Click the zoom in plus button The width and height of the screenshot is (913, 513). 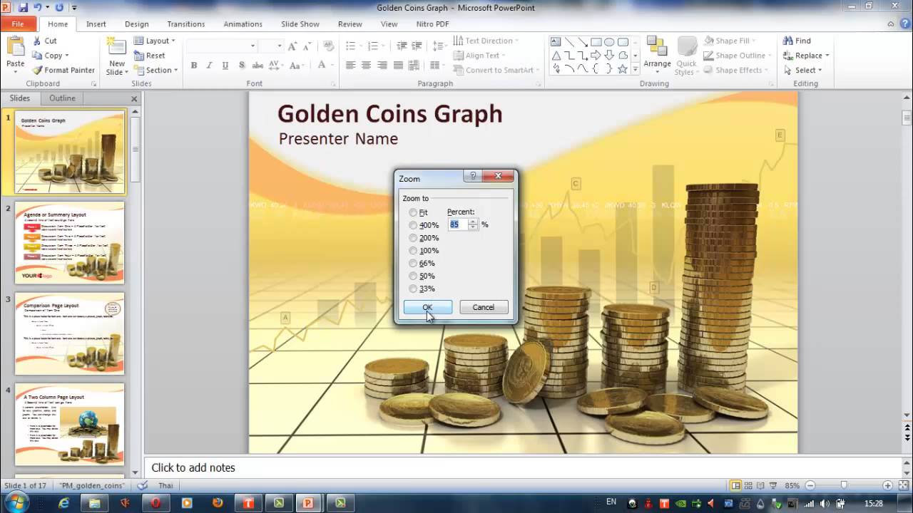coord(887,485)
